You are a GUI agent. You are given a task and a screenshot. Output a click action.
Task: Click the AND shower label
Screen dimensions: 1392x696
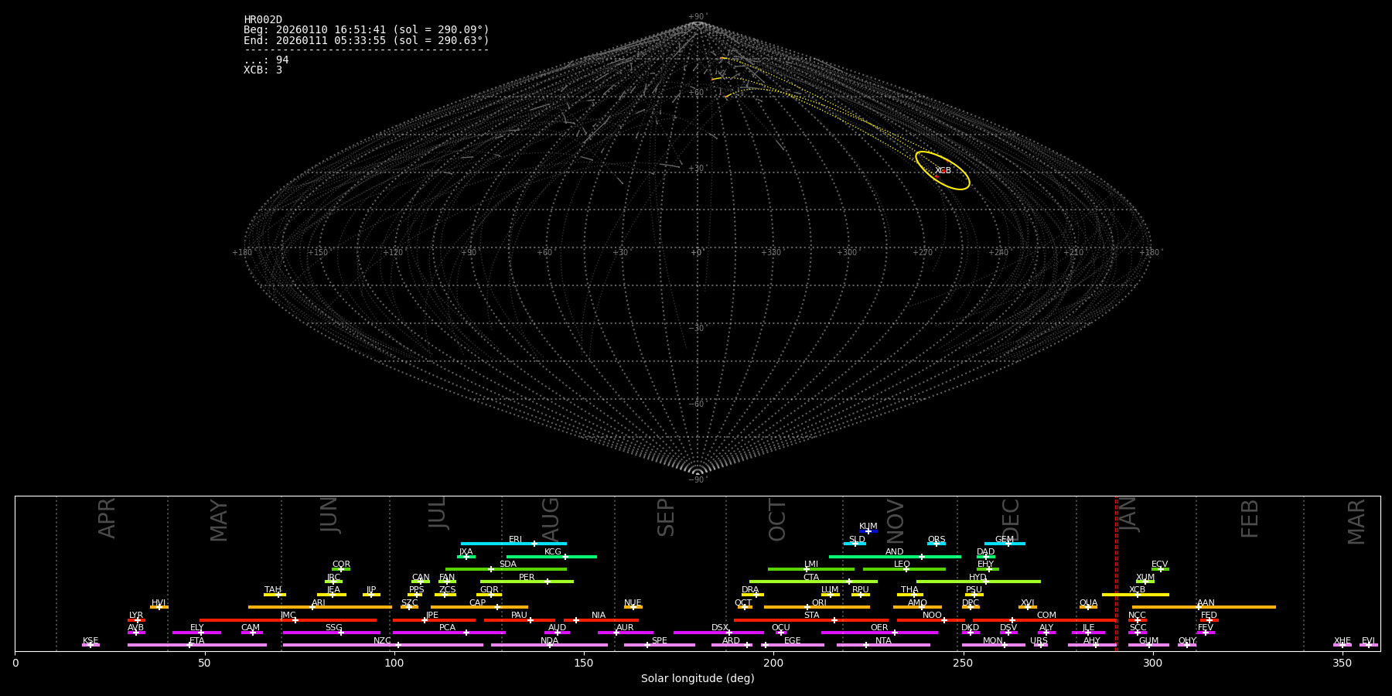(895, 552)
